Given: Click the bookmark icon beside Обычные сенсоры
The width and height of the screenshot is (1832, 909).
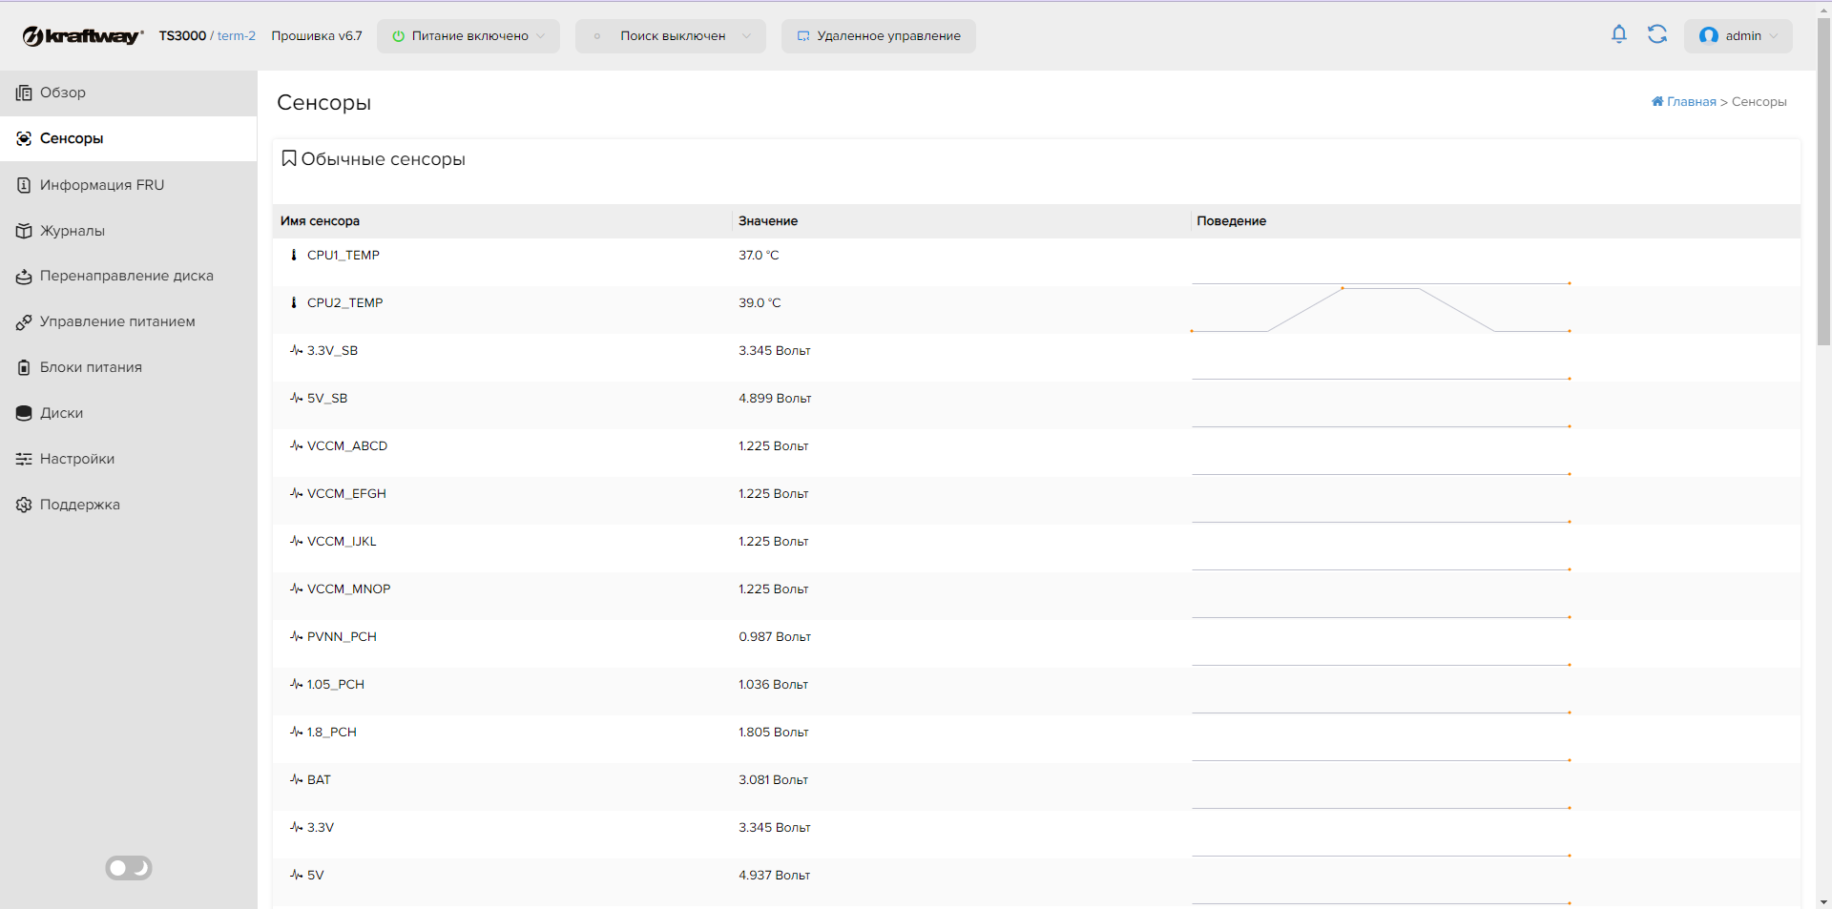Looking at the screenshot, I should click(x=289, y=158).
